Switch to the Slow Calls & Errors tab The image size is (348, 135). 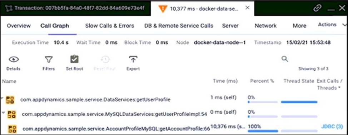pos(110,26)
